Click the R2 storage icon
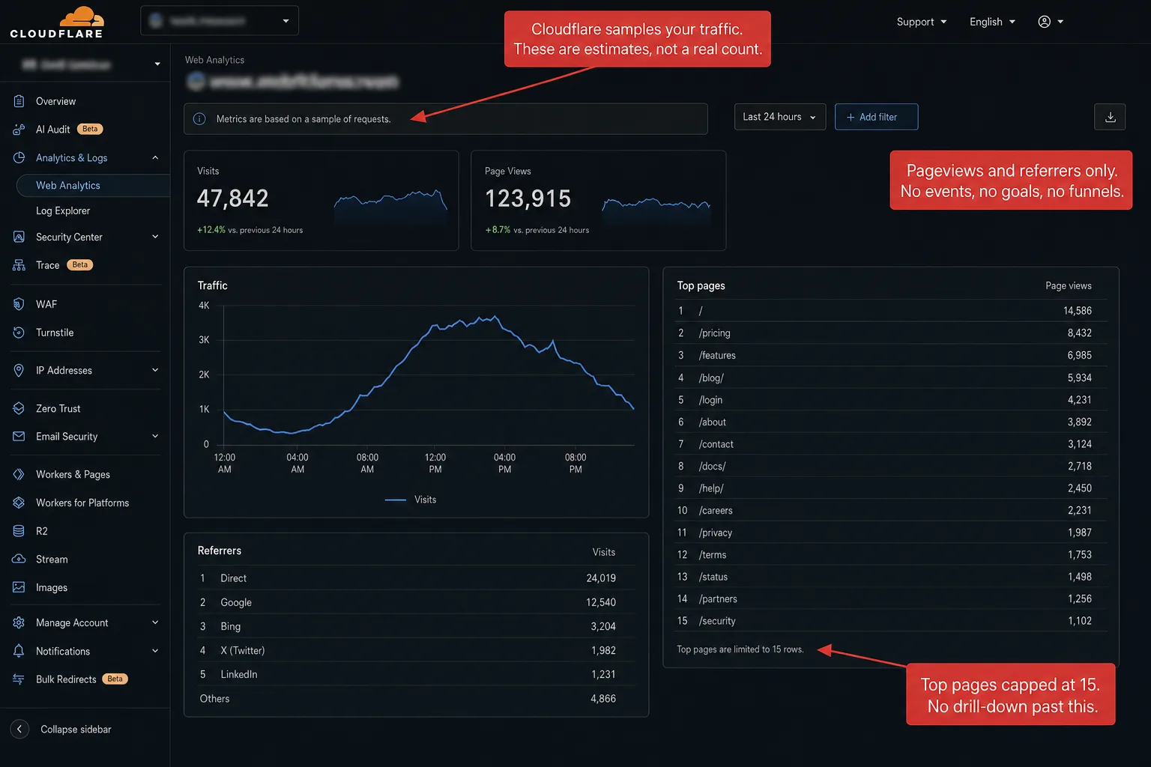Image resolution: width=1151 pixels, height=767 pixels. pos(19,531)
